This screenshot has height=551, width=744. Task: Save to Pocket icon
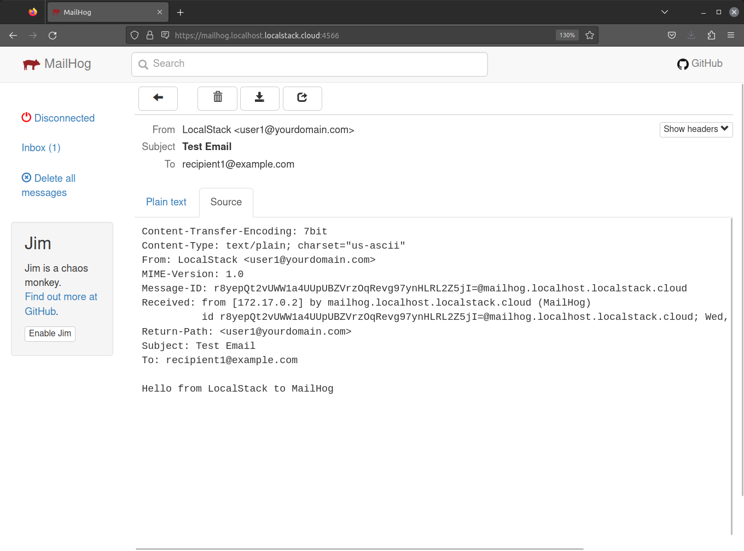tap(672, 36)
